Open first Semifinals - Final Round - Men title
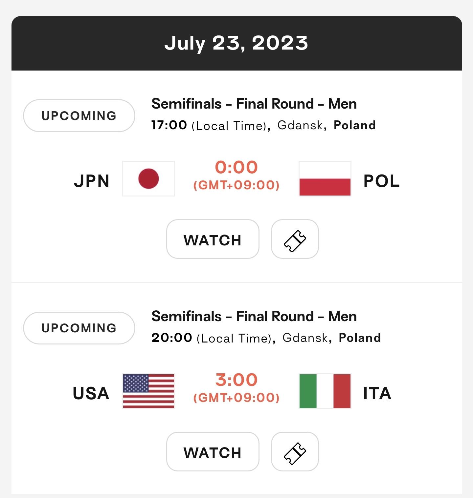The image size is (473, 498). pyautogui.click(x=254, y=104)
